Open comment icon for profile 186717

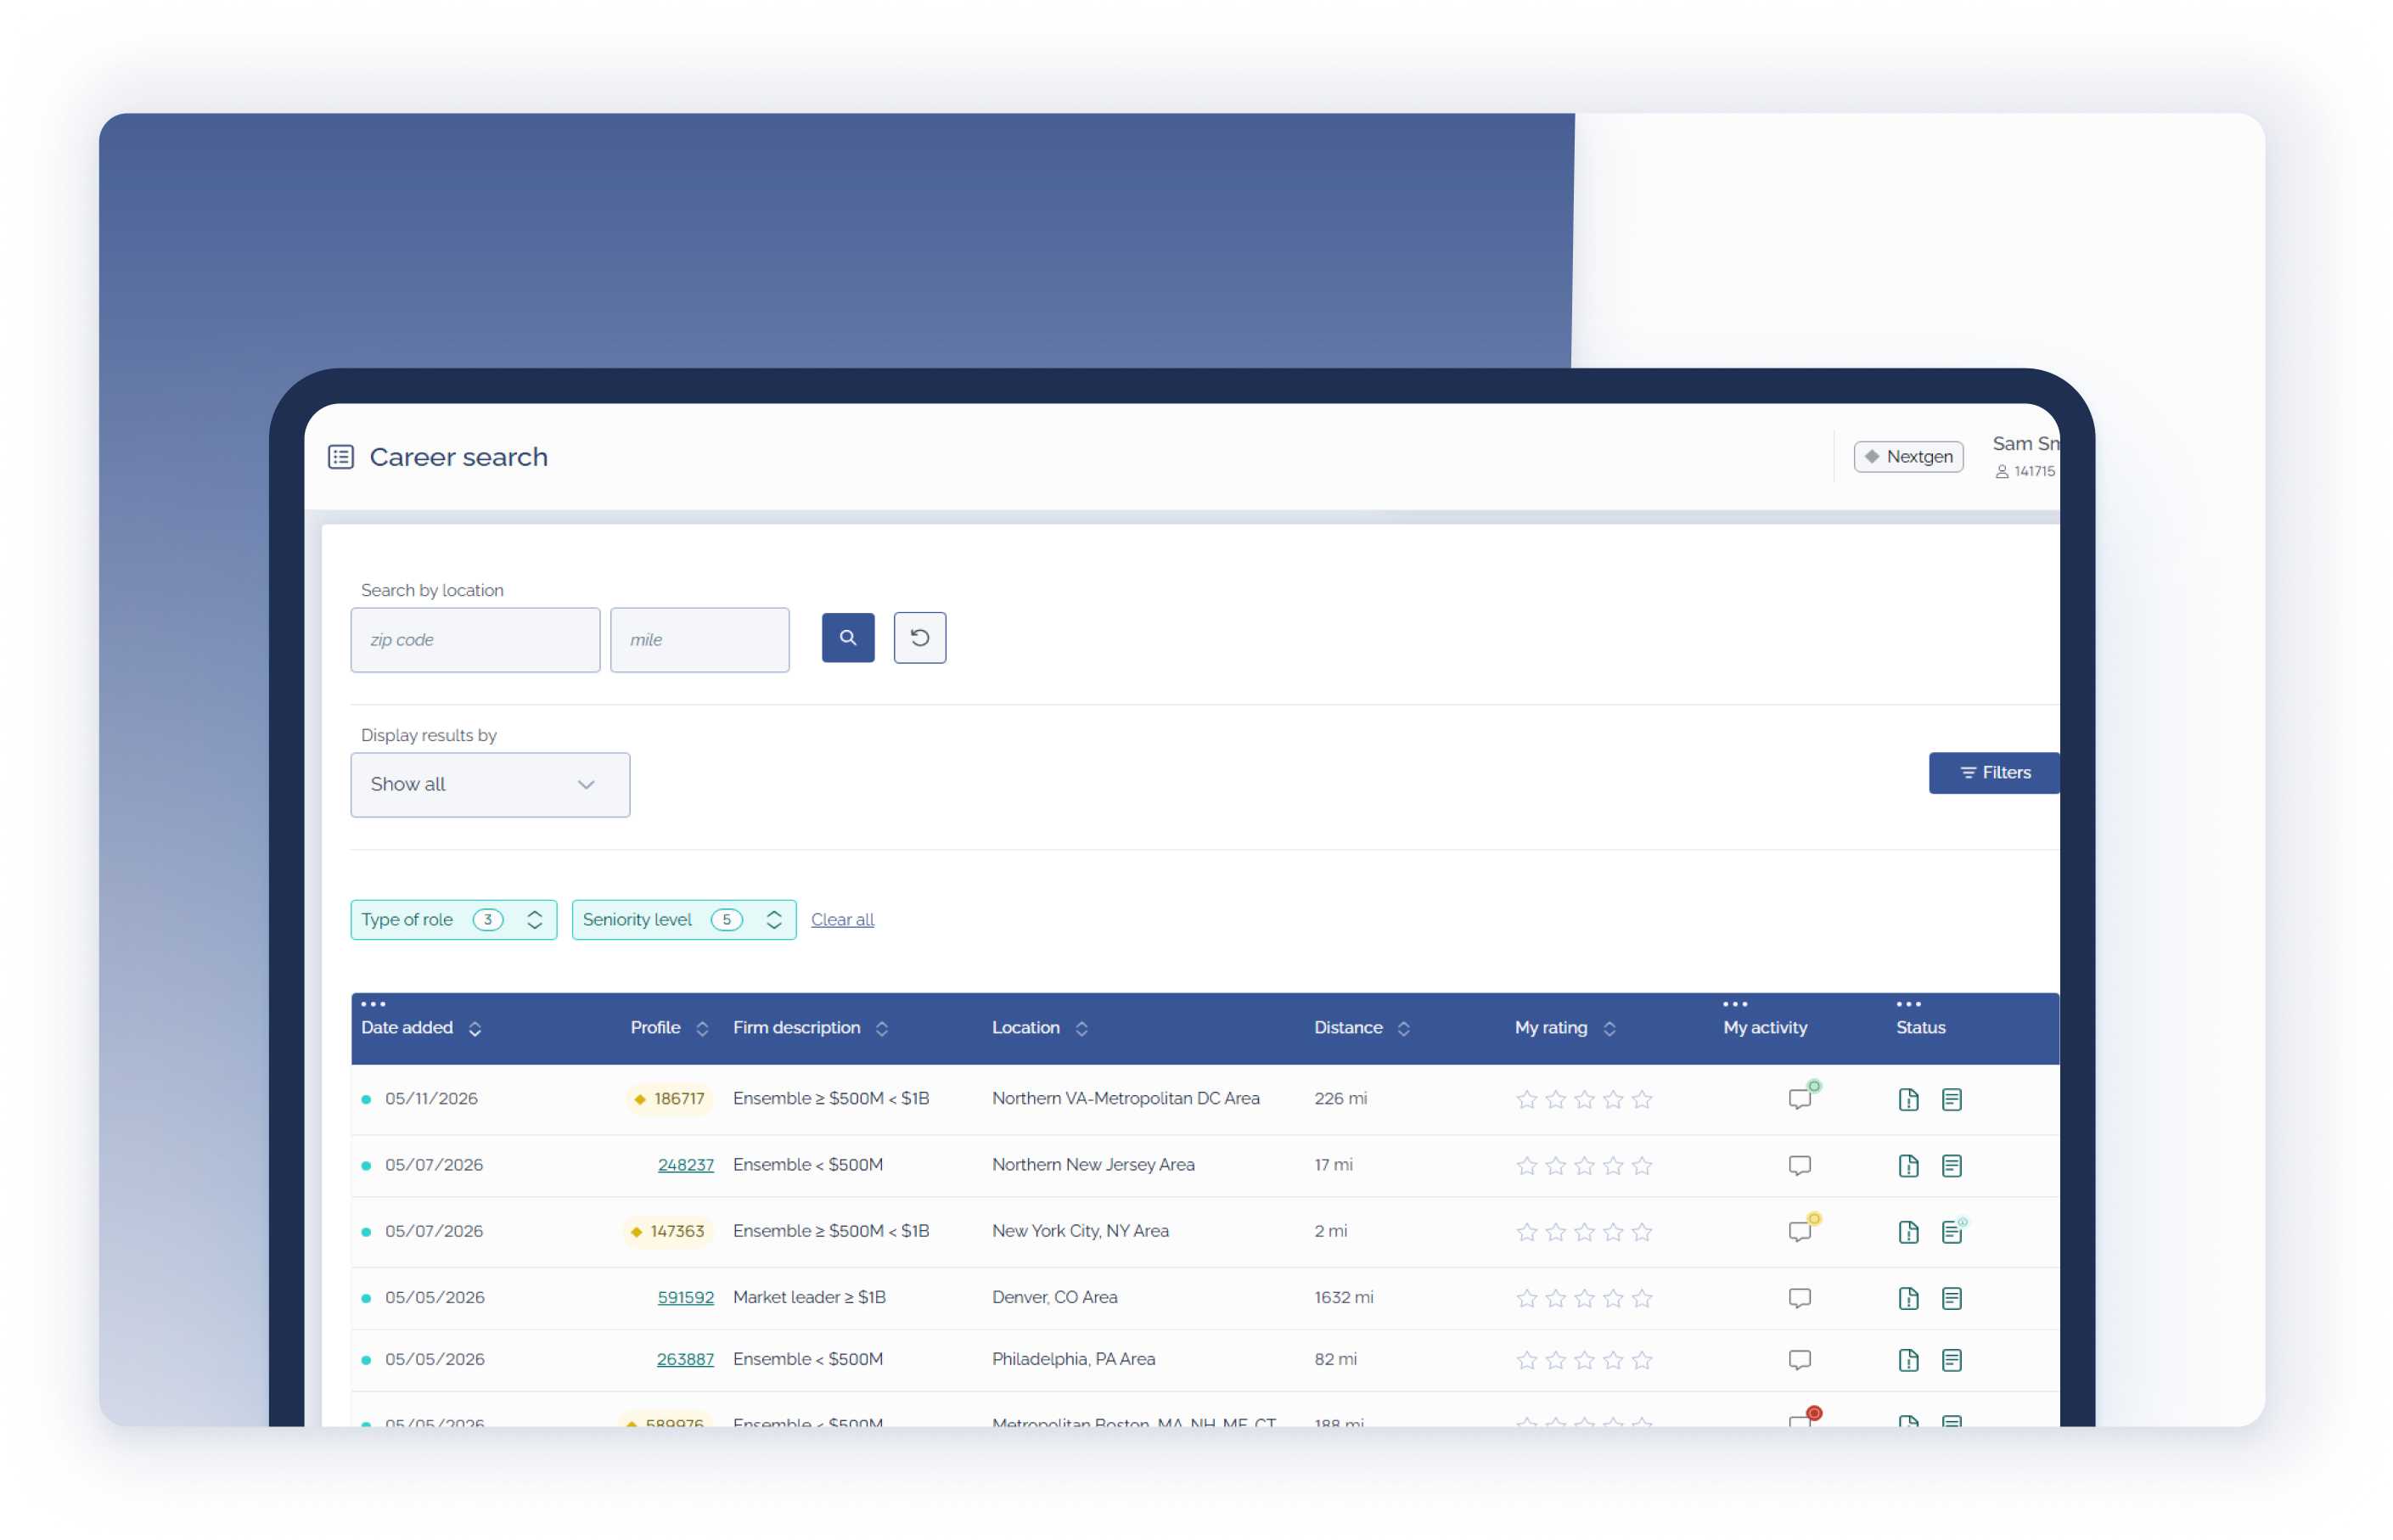click(1800, 1099)
